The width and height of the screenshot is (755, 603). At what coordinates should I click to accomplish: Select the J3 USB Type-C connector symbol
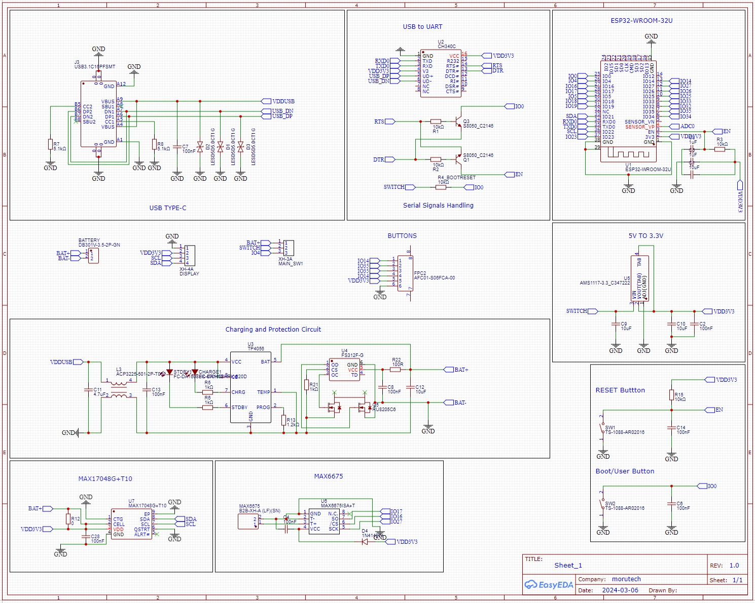coord(98,114)
